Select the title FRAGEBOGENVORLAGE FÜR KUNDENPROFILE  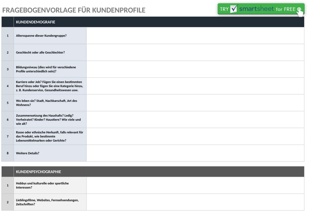click(x=74, y=10)
